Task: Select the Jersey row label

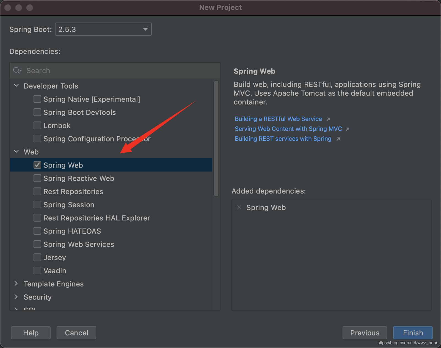Action: (55, 258)
